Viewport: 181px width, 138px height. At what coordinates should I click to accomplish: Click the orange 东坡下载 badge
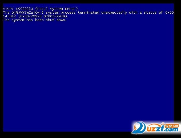point(172,126)
